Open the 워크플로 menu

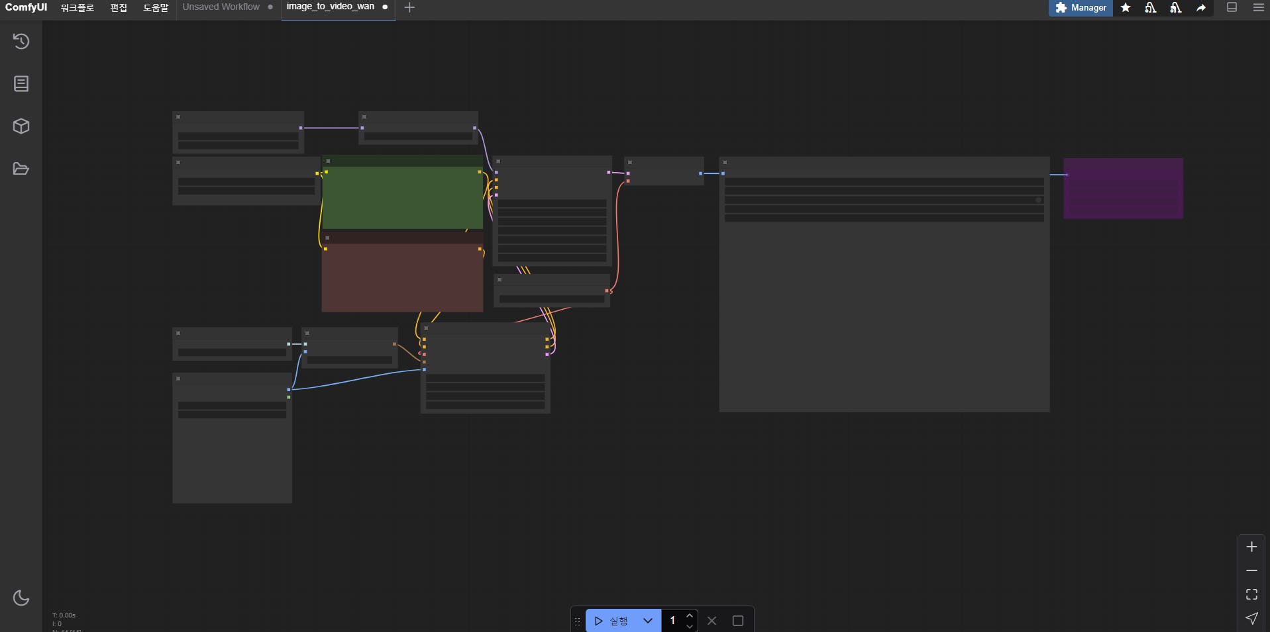click(x=77, y=8)
